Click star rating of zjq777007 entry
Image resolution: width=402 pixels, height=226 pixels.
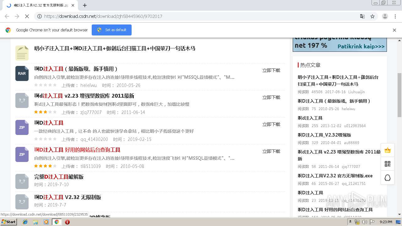46,112
